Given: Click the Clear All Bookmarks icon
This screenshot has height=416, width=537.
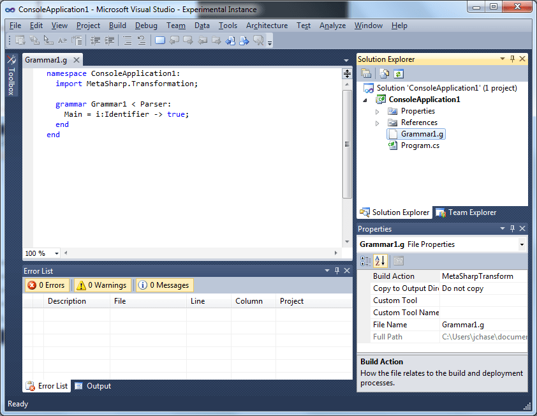Looking at the screenshot, I should pyautogui.click(x=258, y=40).
